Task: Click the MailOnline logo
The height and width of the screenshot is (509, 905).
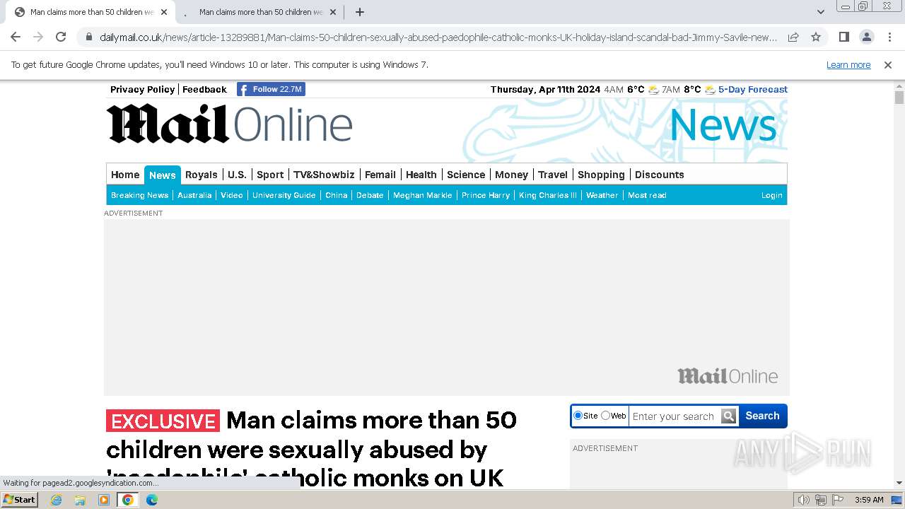Action: (x=229, y=124)
